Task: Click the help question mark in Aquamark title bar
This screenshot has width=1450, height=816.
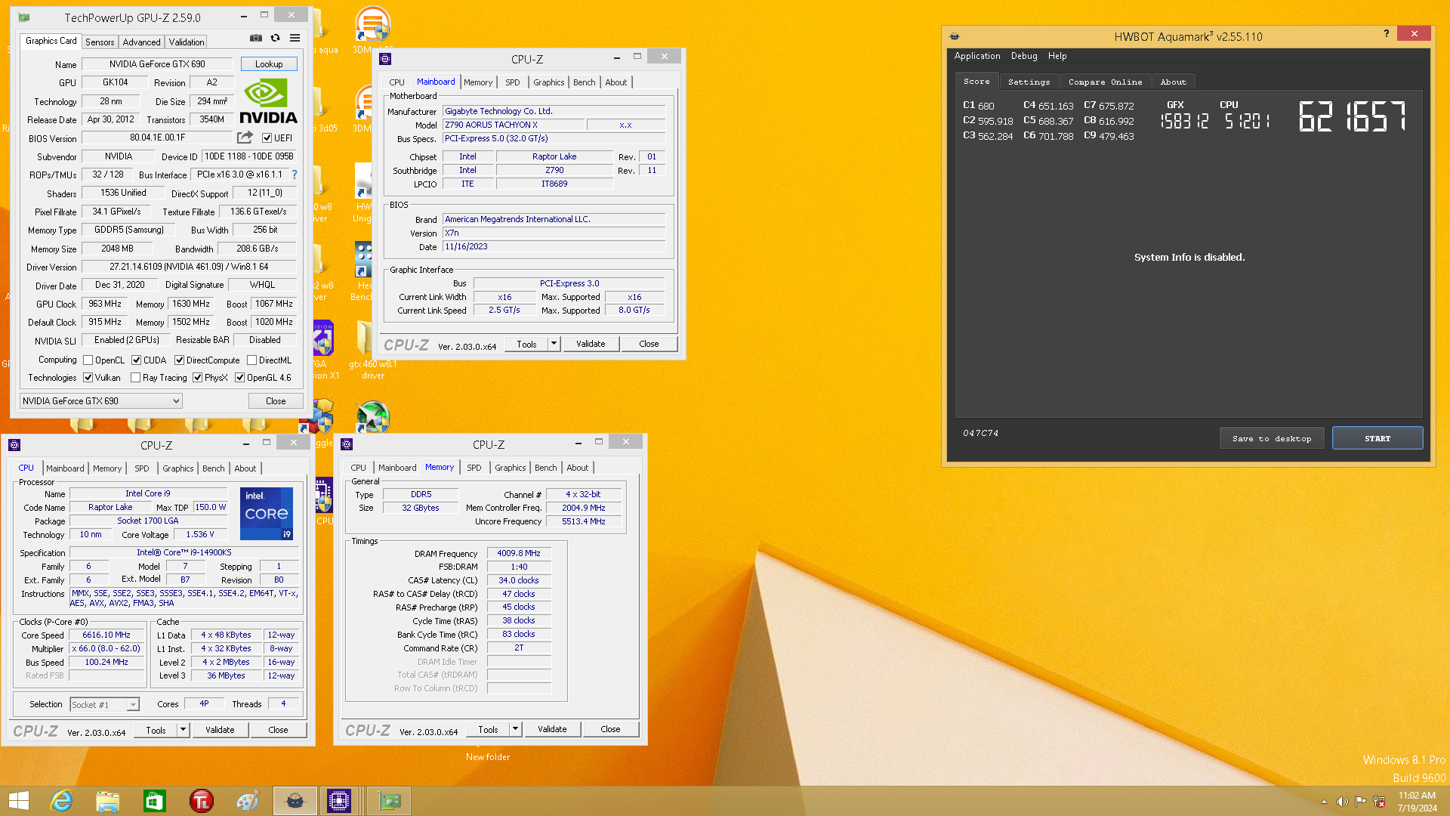Action: click(1387, 33)
